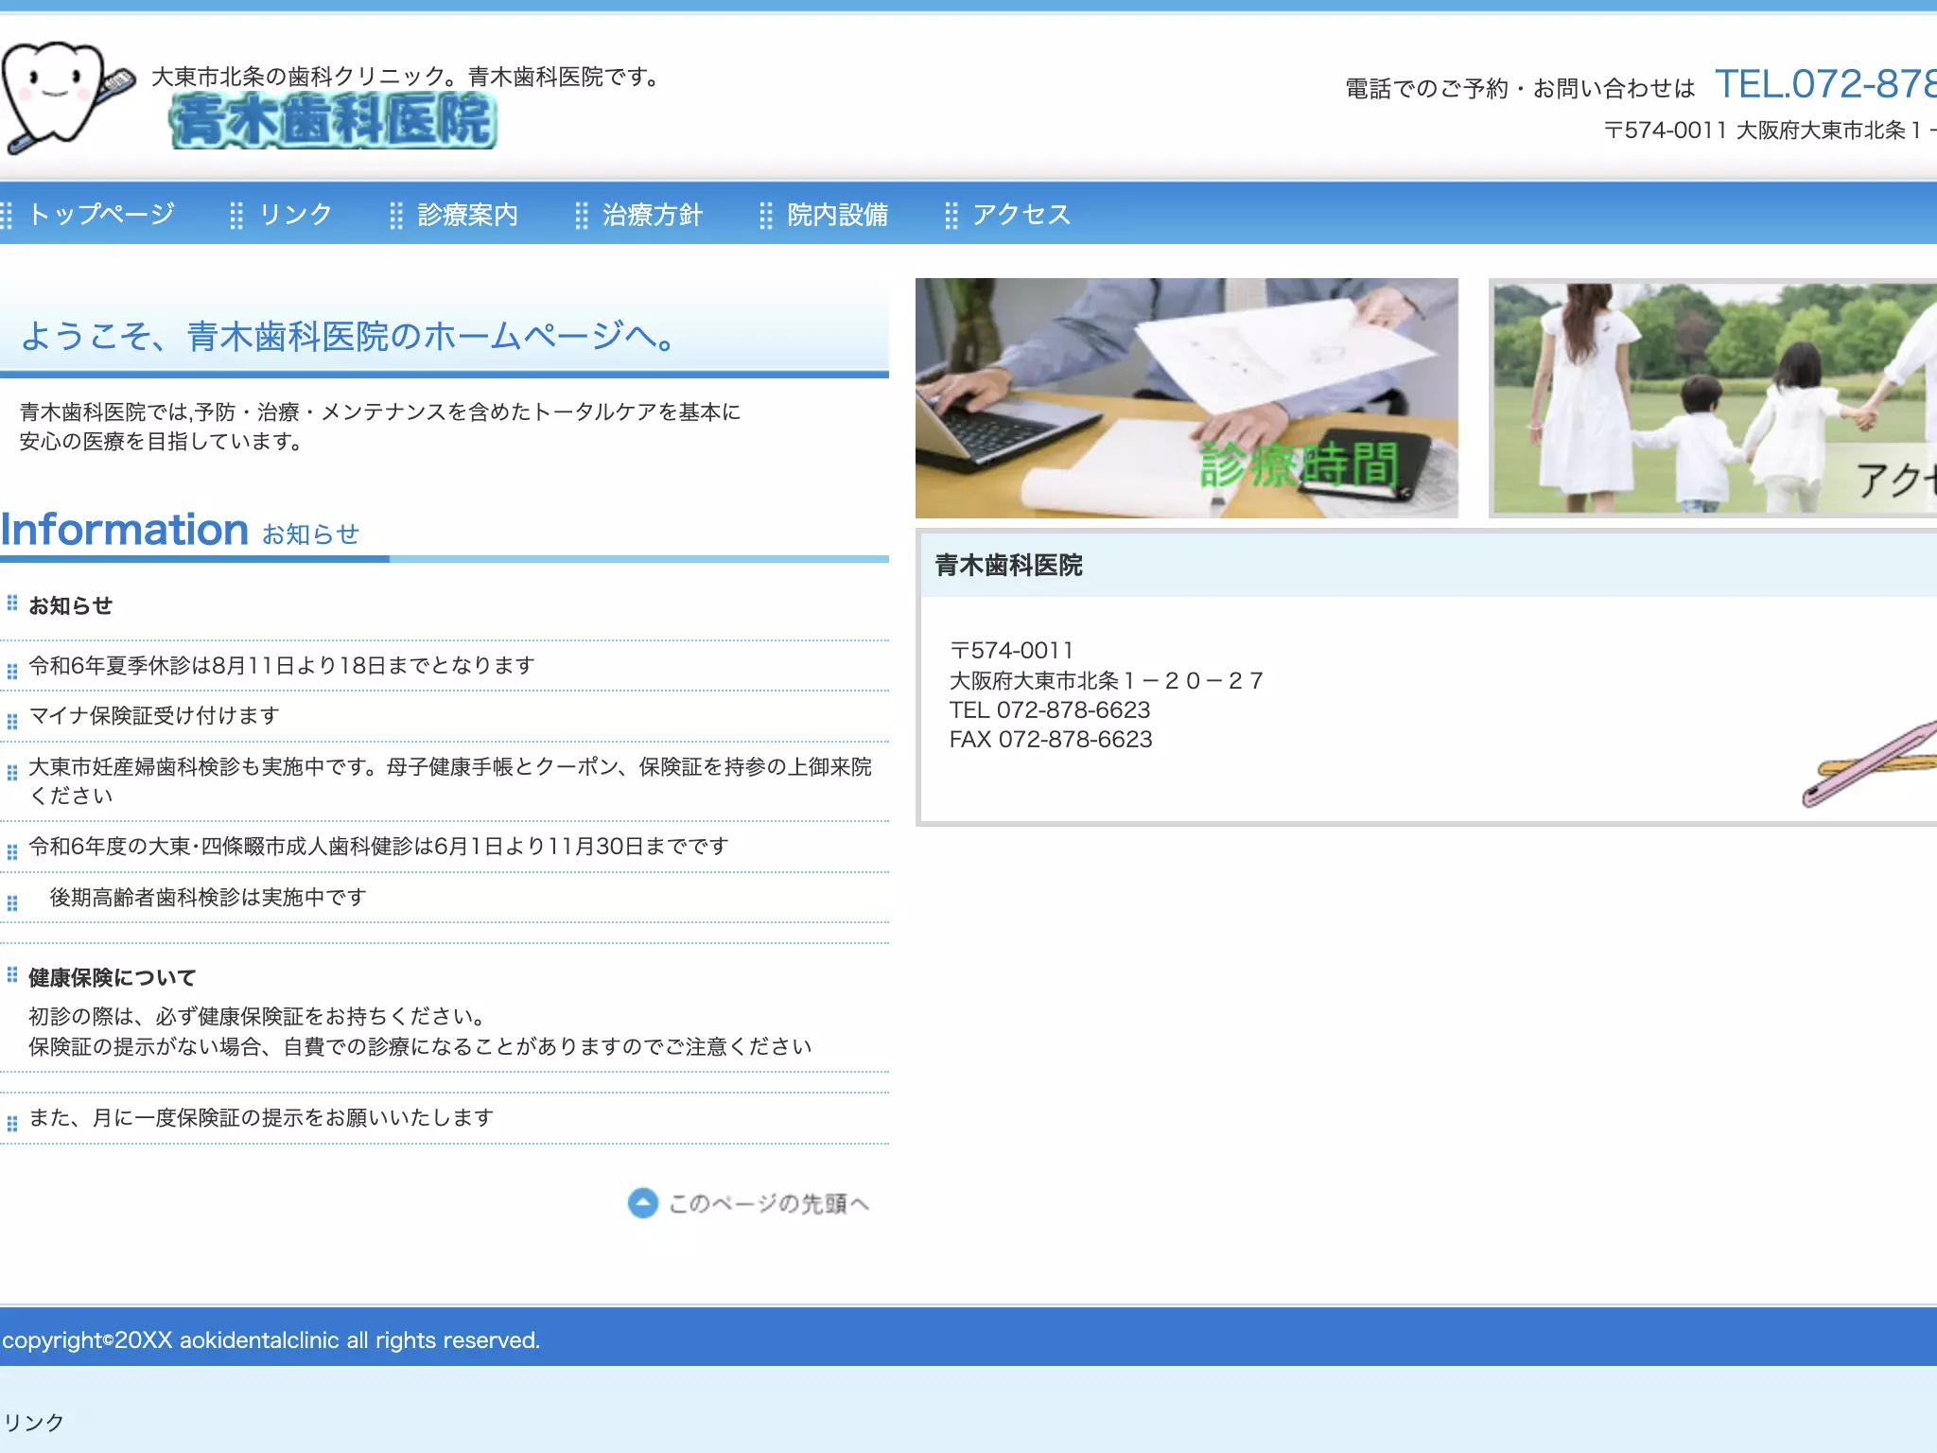This screenshot has height=1453, width=1937.
Task: Select 治療方針 in the navigation bar
Action: pos(653,214)
